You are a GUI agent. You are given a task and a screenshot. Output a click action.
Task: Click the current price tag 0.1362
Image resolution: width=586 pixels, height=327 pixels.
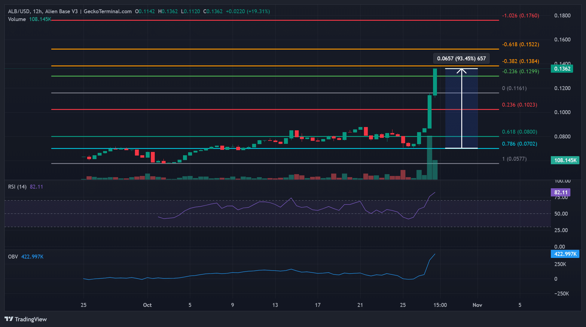click(x=562, y=69)
